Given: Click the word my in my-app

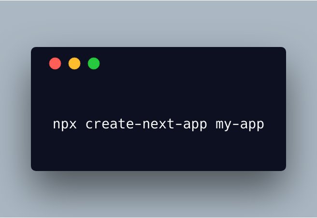Looking at the screenshot, I should (x=224, y=125).
